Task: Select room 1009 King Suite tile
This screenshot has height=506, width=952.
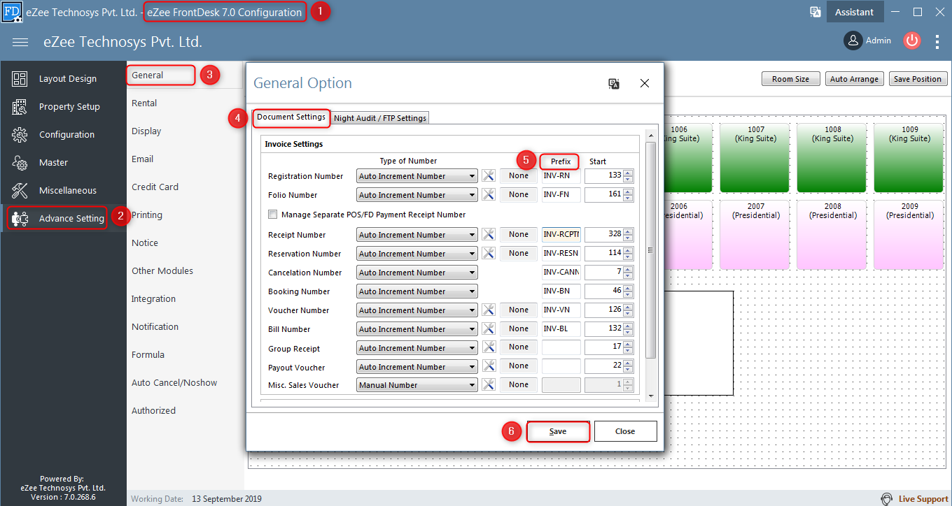Action: pyautogui.click(x=909, y=158)
